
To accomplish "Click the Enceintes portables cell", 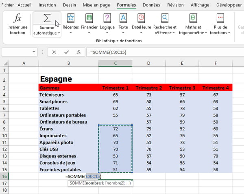I will (x=69, y=170).
